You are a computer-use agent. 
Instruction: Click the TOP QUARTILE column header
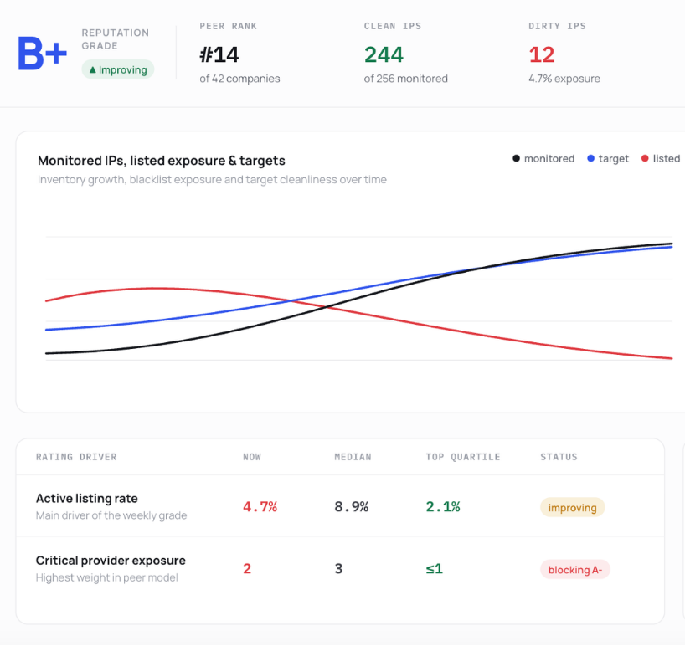coord(463,457)
